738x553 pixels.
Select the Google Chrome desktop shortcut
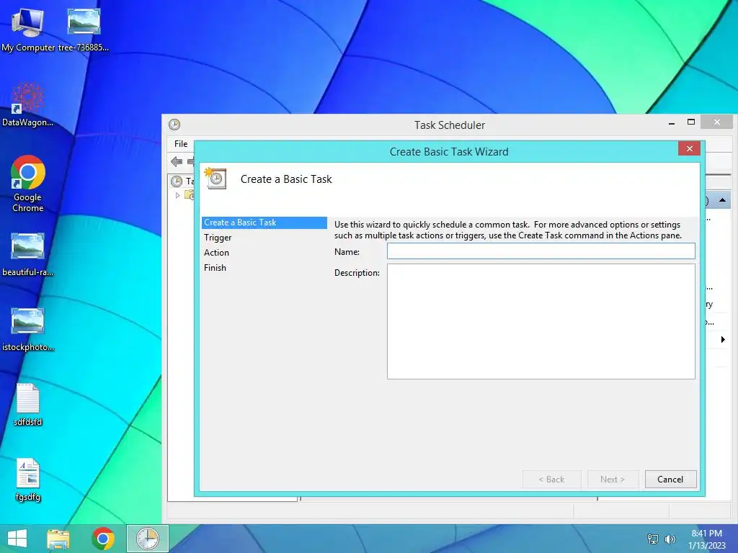click(x=28, y=184)
